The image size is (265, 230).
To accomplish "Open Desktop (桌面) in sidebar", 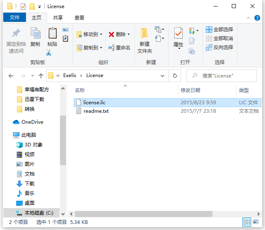I will (26, 203).
